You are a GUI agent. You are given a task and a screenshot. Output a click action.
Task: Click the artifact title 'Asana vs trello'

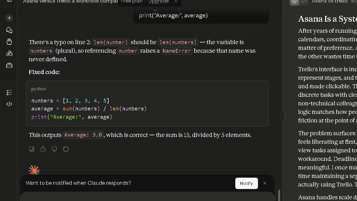coord(329,2)
